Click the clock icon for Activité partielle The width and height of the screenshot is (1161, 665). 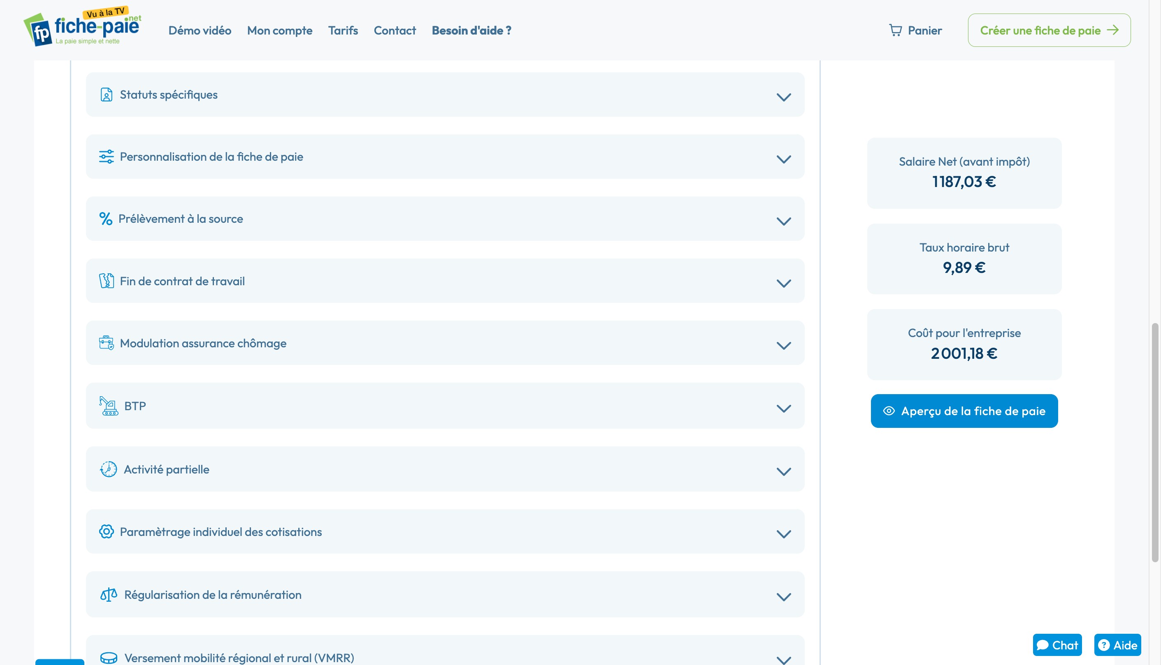pyautogui.click(x=108, y=469)
